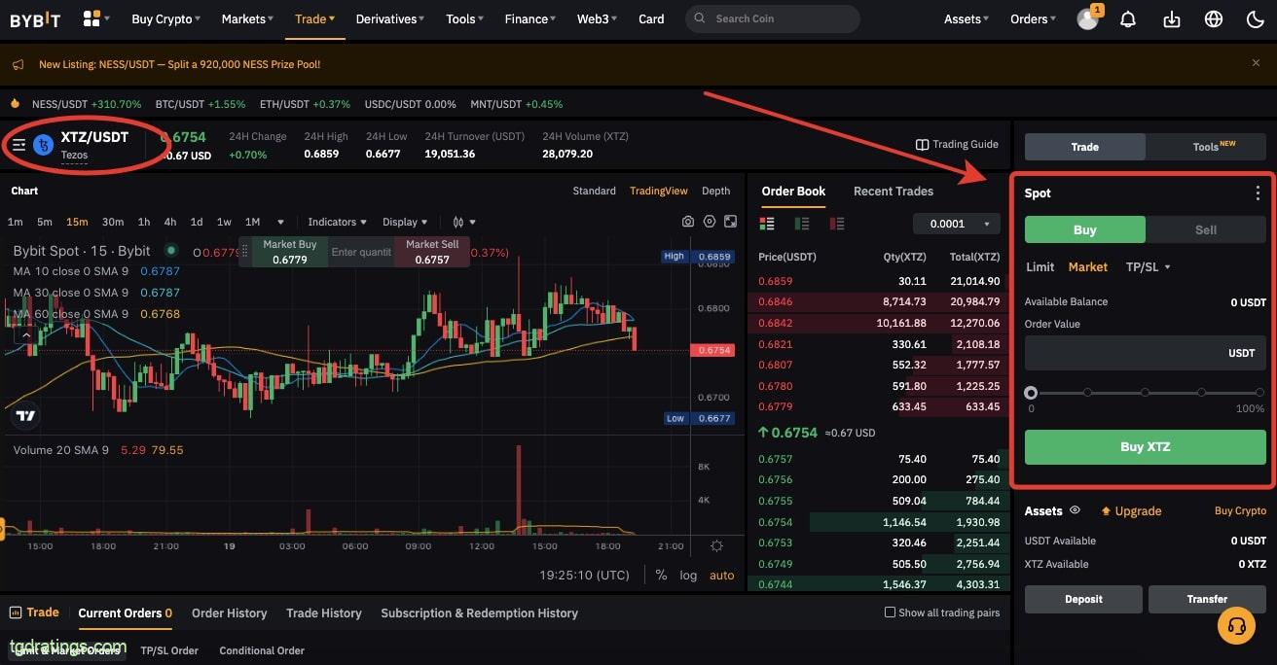Click the Tezos coin logo

click(x=43, y=145)
